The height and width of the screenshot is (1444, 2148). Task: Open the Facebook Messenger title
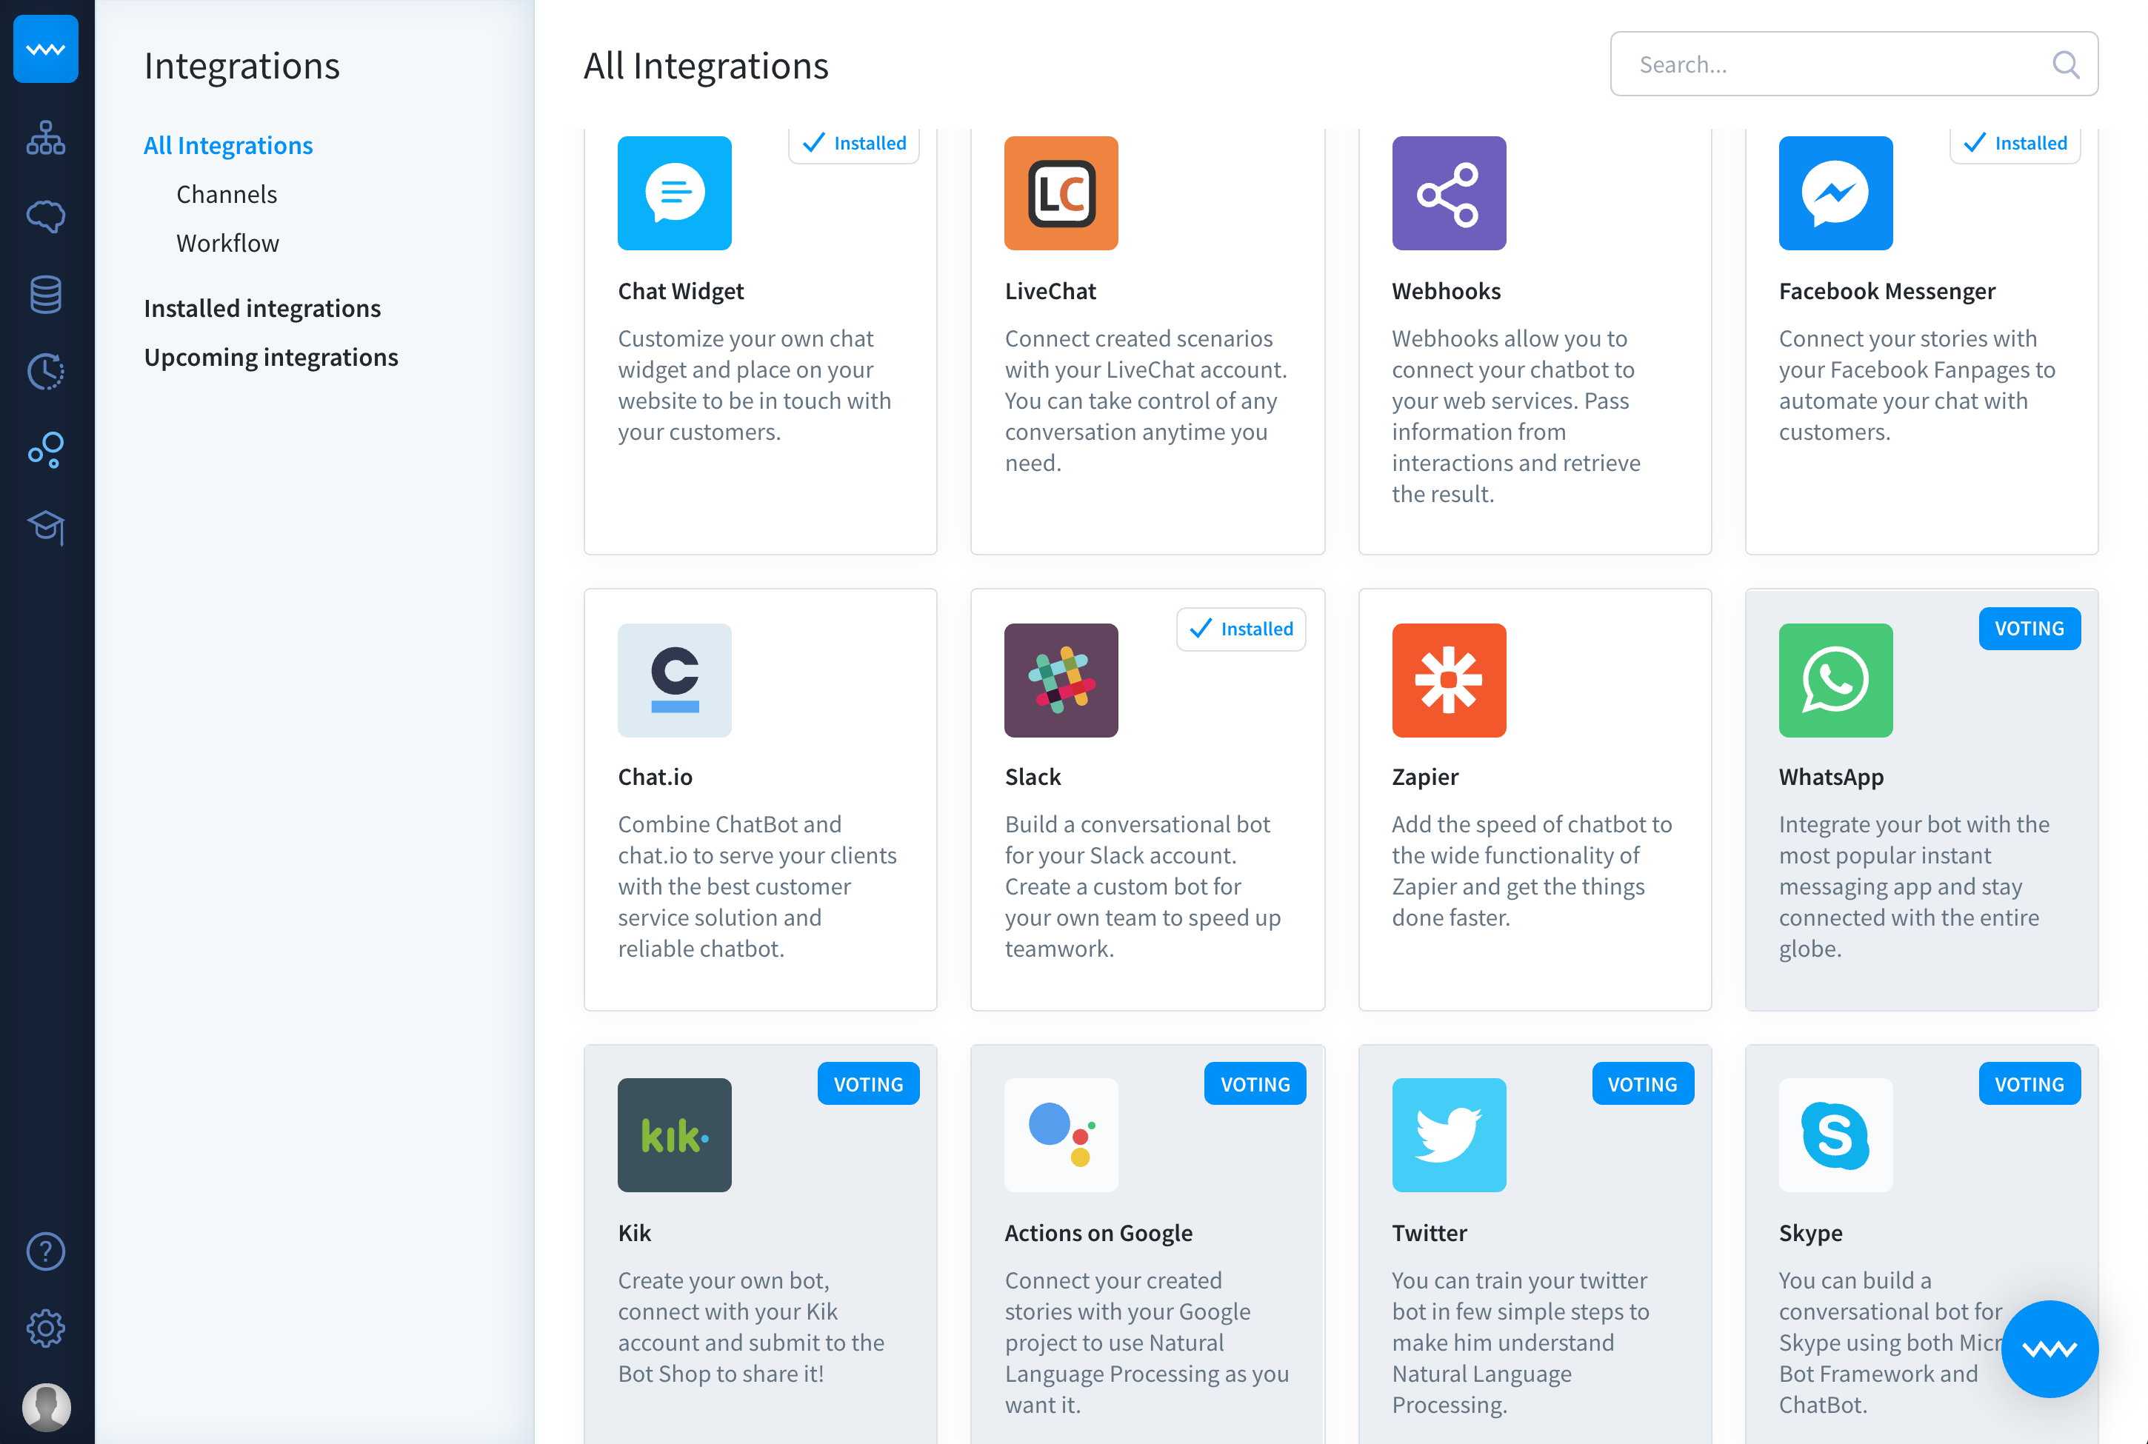[x=1887, y=291]
